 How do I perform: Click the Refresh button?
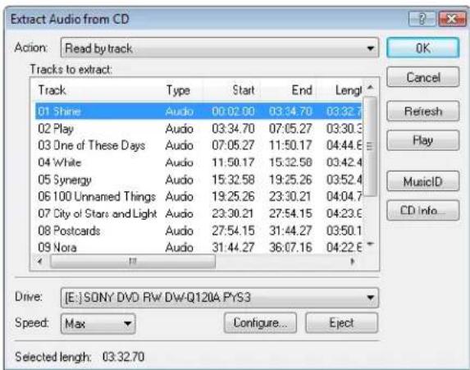[x=422, y=112]
